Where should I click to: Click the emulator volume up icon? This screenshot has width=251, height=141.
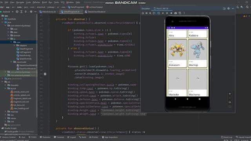[146, 13]
